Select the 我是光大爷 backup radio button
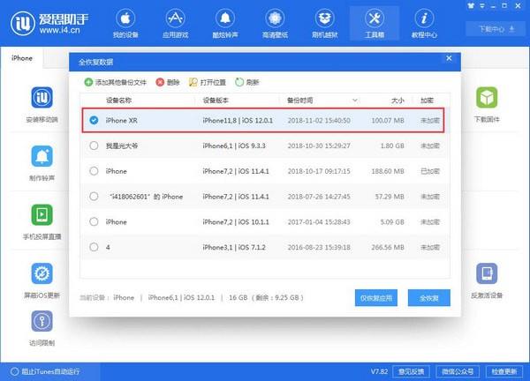 [x=94, y=146]
